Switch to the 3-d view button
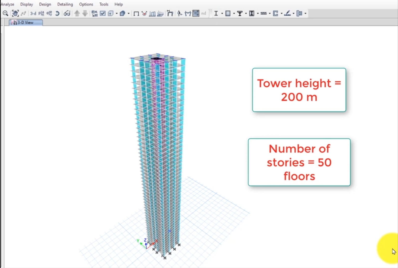 click(x=33, y=13)
